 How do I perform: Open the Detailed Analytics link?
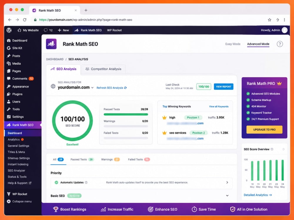258,195
